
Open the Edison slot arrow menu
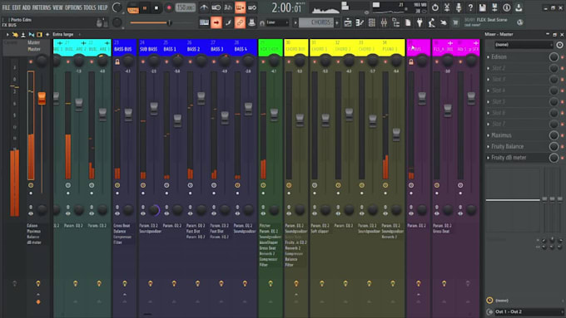(x=489, y=57)
